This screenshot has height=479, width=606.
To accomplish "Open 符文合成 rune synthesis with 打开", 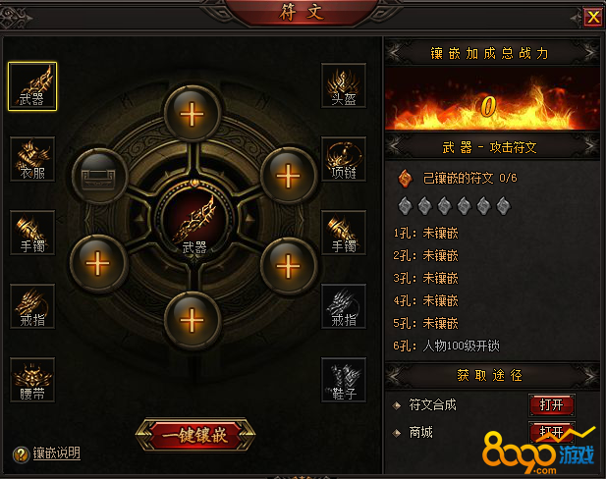I will [x=552, y=404].
